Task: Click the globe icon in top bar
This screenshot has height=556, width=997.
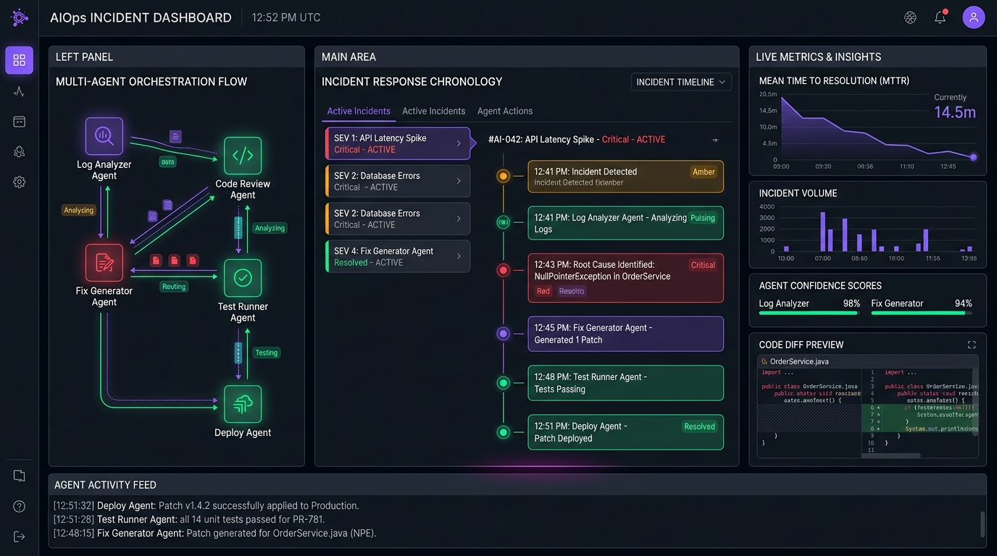Action: (911, 17)
